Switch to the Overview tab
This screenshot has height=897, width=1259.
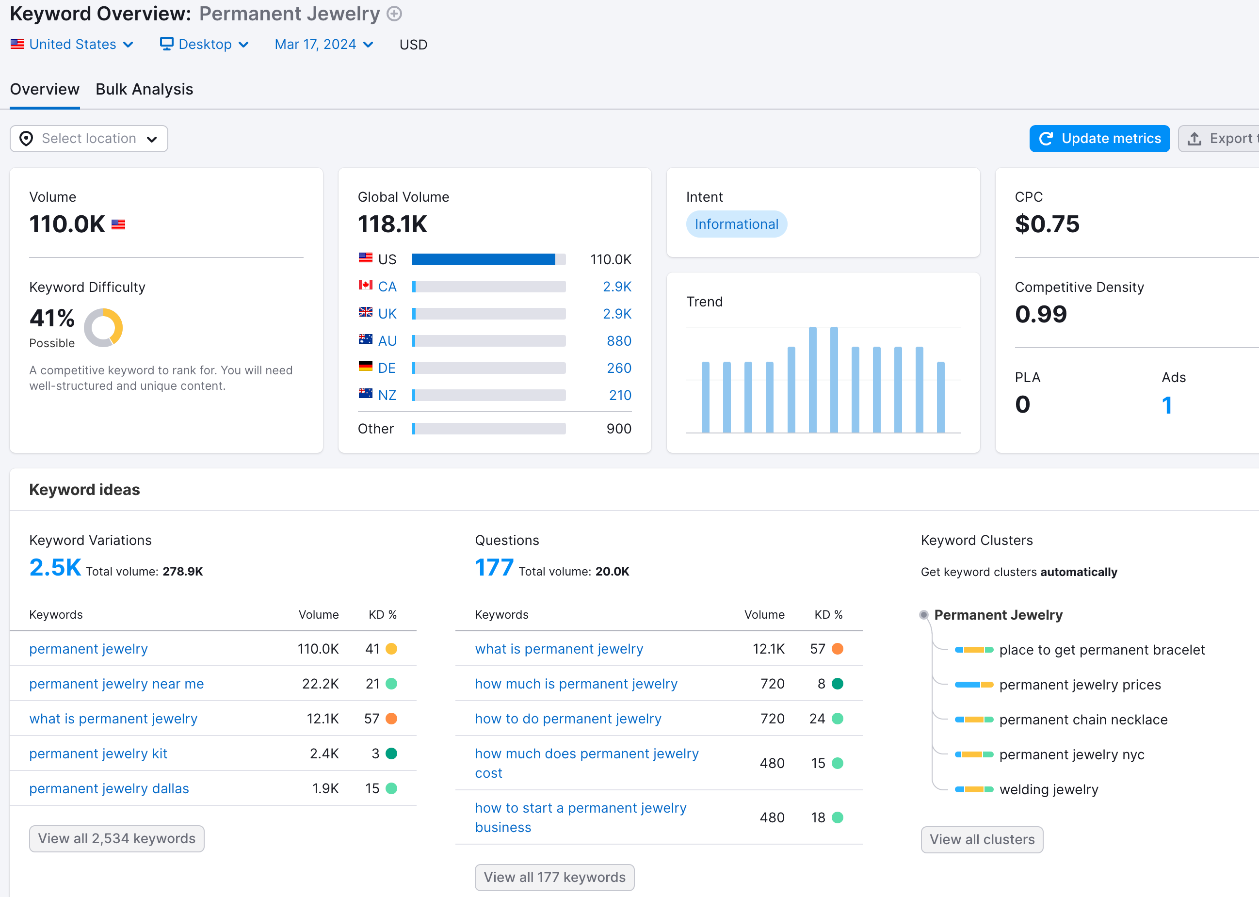pyautogui.click(x=45, y=90)
